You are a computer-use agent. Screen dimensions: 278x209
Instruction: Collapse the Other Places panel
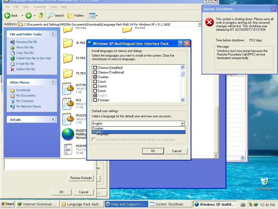(x=53, y=82)
